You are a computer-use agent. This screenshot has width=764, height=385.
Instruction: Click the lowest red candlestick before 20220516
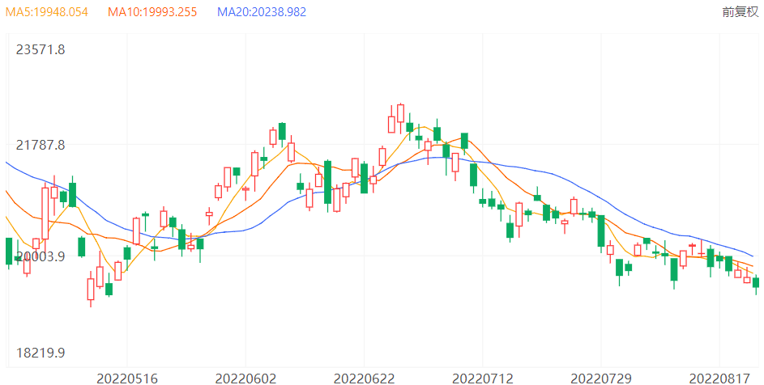(x=91, y=289)
